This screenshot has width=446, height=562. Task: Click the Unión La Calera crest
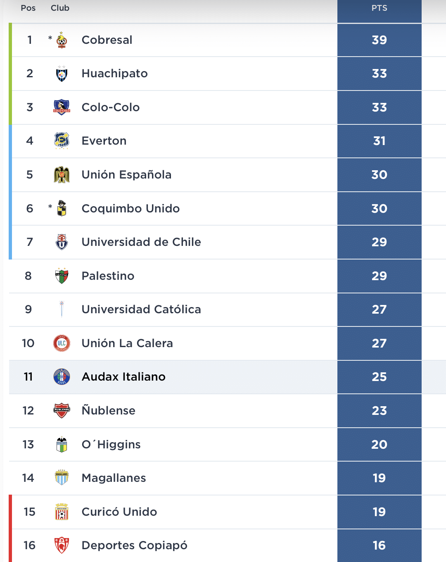coord(62,343)
